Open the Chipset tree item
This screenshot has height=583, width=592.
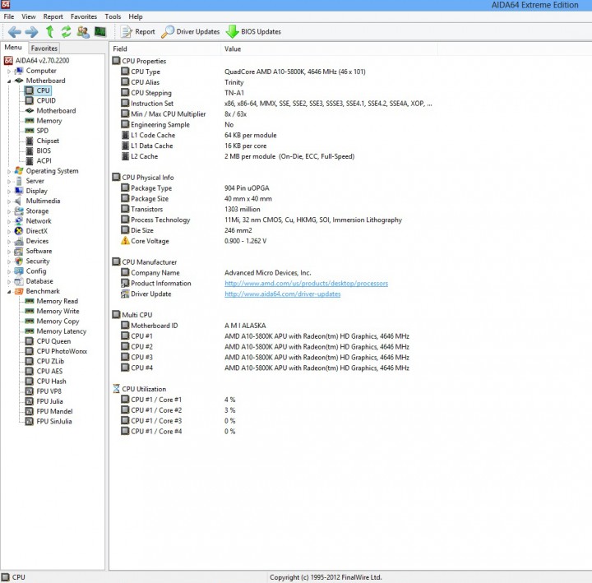(x=42, y=141)
